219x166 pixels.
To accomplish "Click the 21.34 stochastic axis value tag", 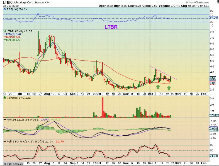I will (213, 156).
